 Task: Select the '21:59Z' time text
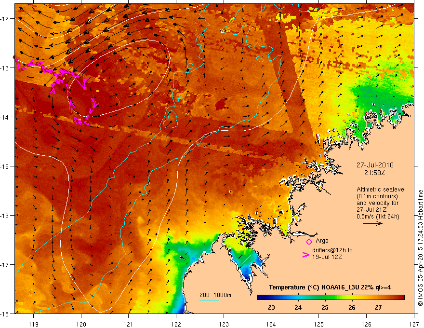click(x=374, y=173)
